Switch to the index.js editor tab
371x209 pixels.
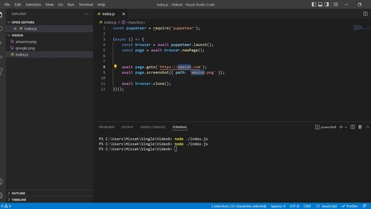coord(108,14)
